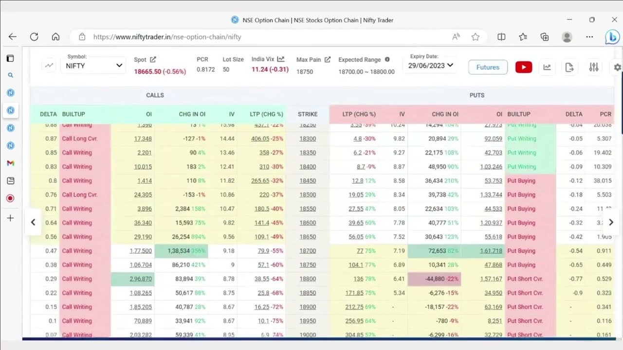The height and width of the screenshot is (350, 623).
Task: Click Put Short Cvr. in the 18800 row
Action: click(525, 279)
